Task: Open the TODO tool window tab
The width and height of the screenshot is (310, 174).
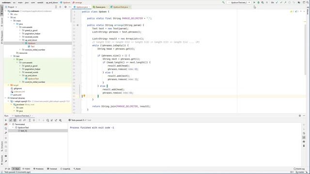Action: coord(26,169)
